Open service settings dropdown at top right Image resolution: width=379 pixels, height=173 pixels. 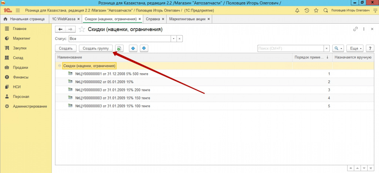375,11
